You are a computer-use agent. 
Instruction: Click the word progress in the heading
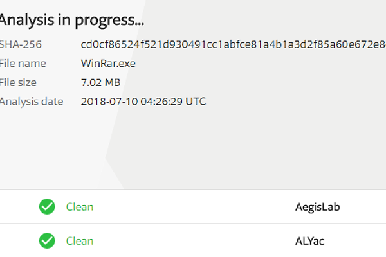[107, 20]
